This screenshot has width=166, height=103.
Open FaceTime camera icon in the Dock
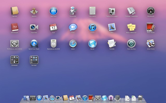coord(59,98)
